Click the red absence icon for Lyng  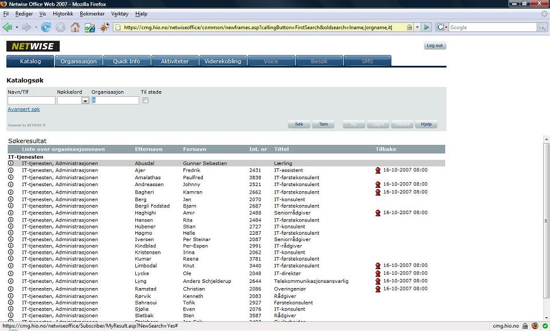[x=378, y=281]
